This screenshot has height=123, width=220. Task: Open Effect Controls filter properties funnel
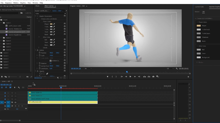pyautogui.click(x=58, y=78)
